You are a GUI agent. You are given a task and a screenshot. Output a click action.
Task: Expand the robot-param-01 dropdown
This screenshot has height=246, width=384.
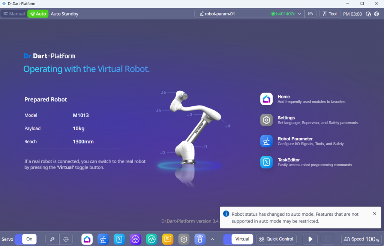tap(299, 14)
